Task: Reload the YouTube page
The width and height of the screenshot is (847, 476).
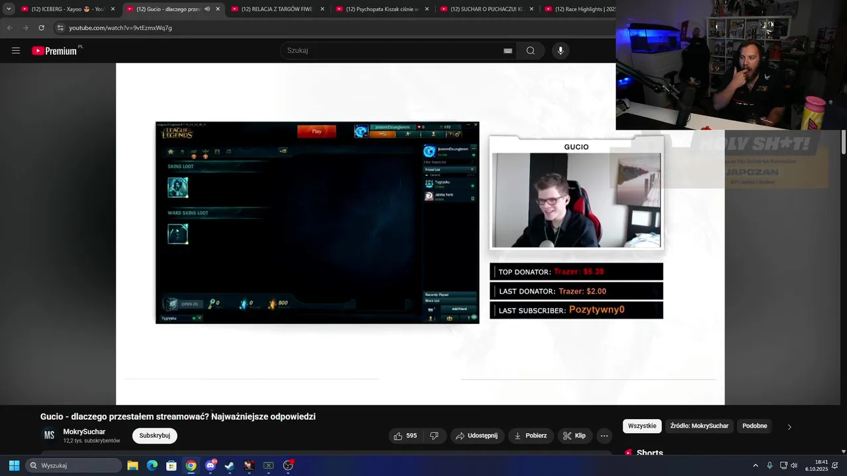Action: coord(41,28)
